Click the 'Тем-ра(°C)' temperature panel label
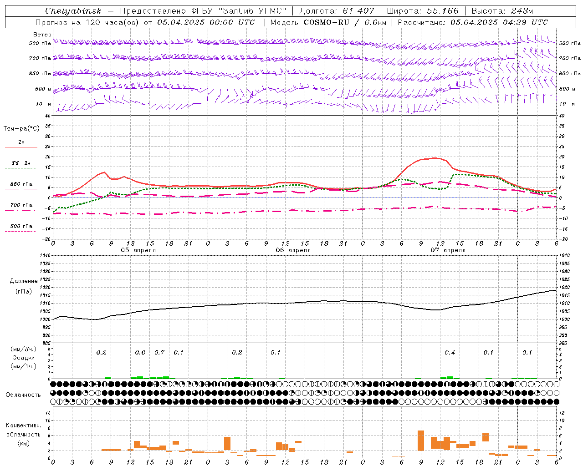This screenshot has width=583, height=466. [x=21, y=129]
